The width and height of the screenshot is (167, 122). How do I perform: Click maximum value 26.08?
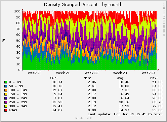(x=157, y=98)
